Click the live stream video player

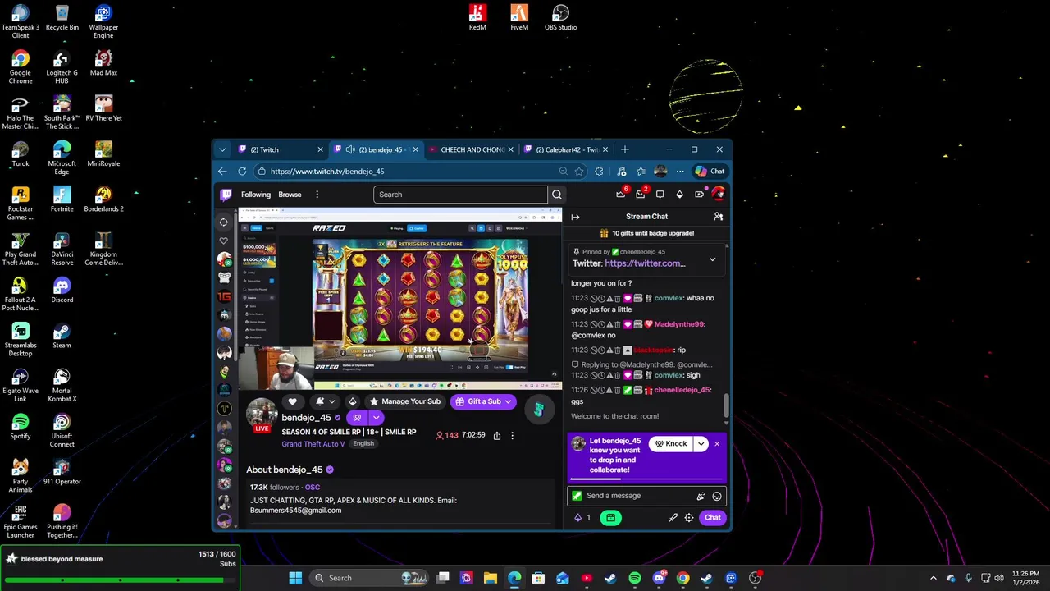coord(399,300)
